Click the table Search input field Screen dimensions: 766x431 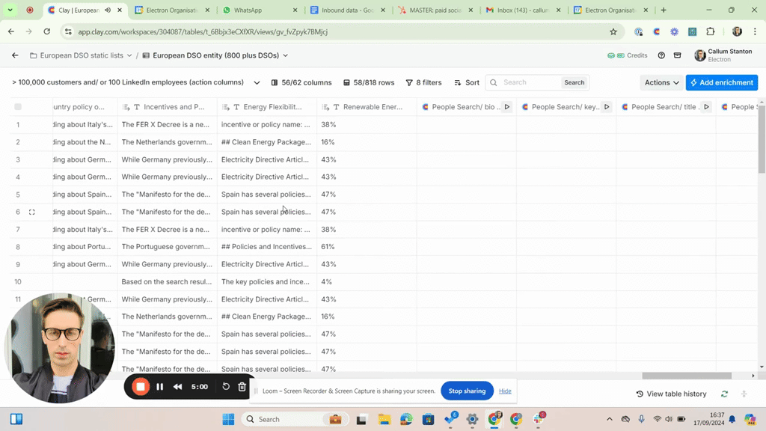(530, 82)
